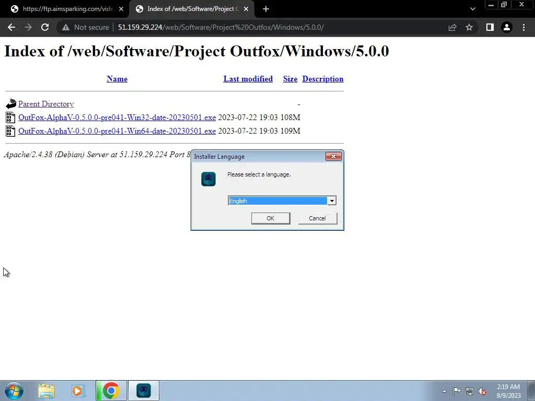Close the Index of /web/Software tab
The image size is (535, 401).
tap(246, 9)
